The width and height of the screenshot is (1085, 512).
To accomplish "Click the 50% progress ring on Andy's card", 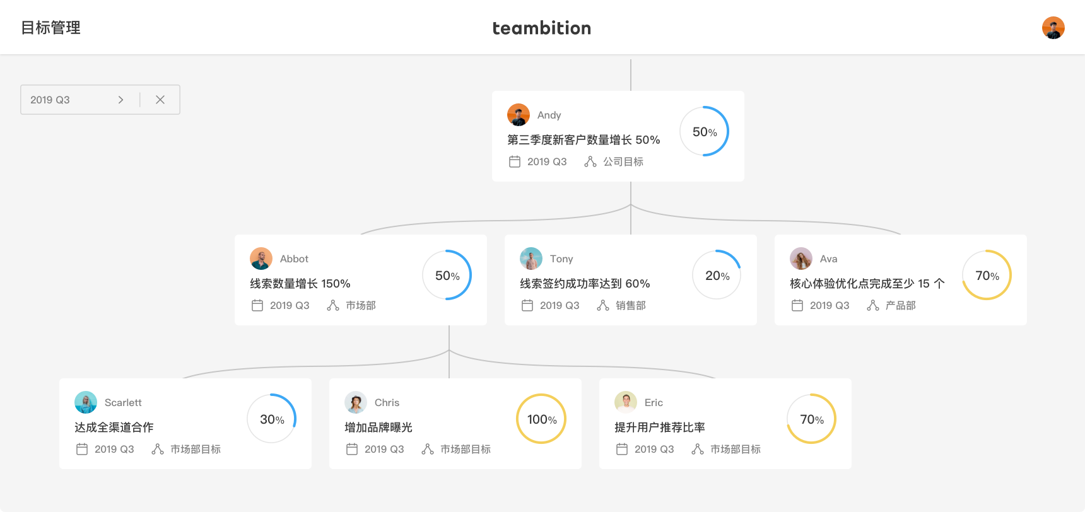I will pos(705,131).
